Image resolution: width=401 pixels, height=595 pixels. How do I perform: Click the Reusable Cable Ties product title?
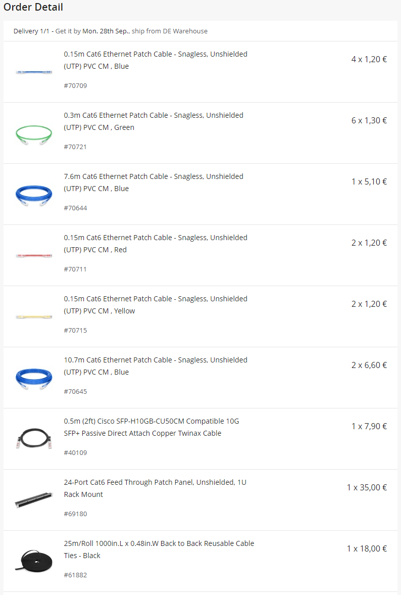[x=159, y=550]
